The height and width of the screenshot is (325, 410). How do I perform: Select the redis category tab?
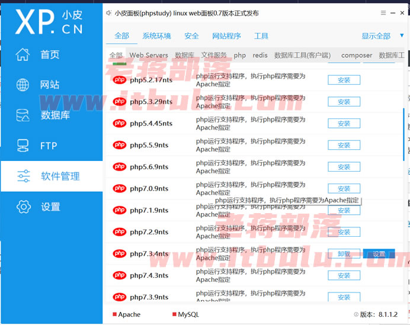(x=260, y=56)
